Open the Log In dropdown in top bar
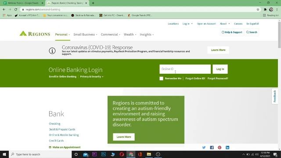 [x=187, y=24]
